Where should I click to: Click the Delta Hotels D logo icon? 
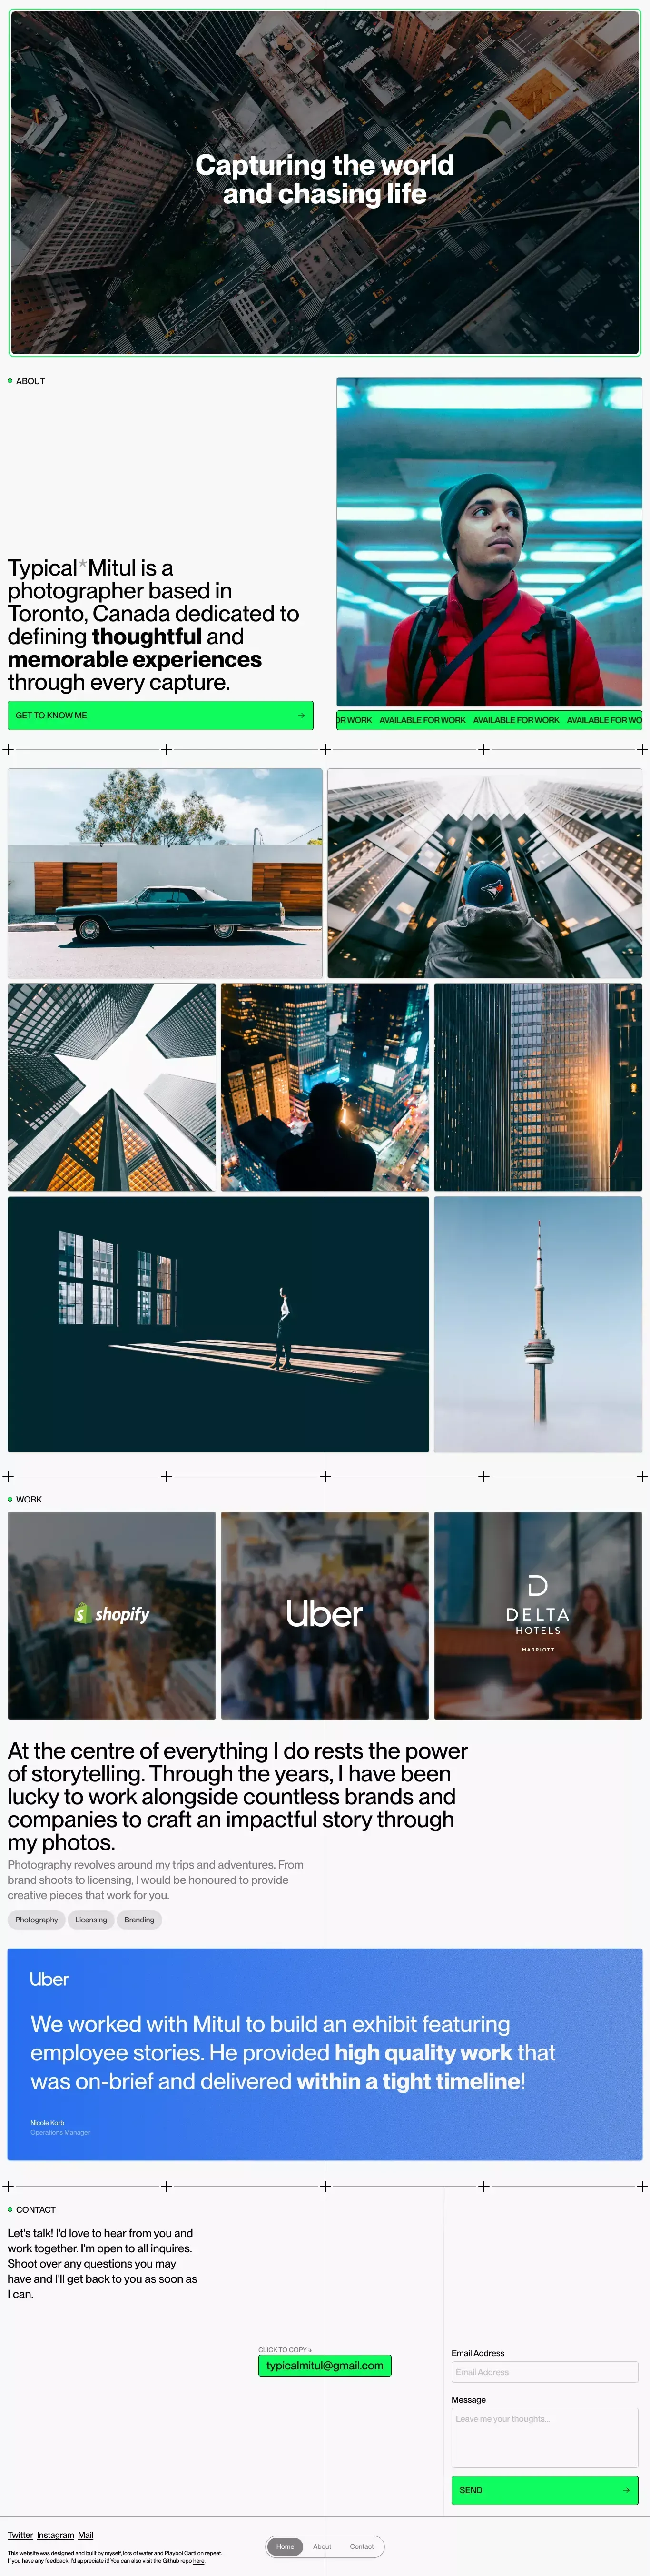[538, 1585]
